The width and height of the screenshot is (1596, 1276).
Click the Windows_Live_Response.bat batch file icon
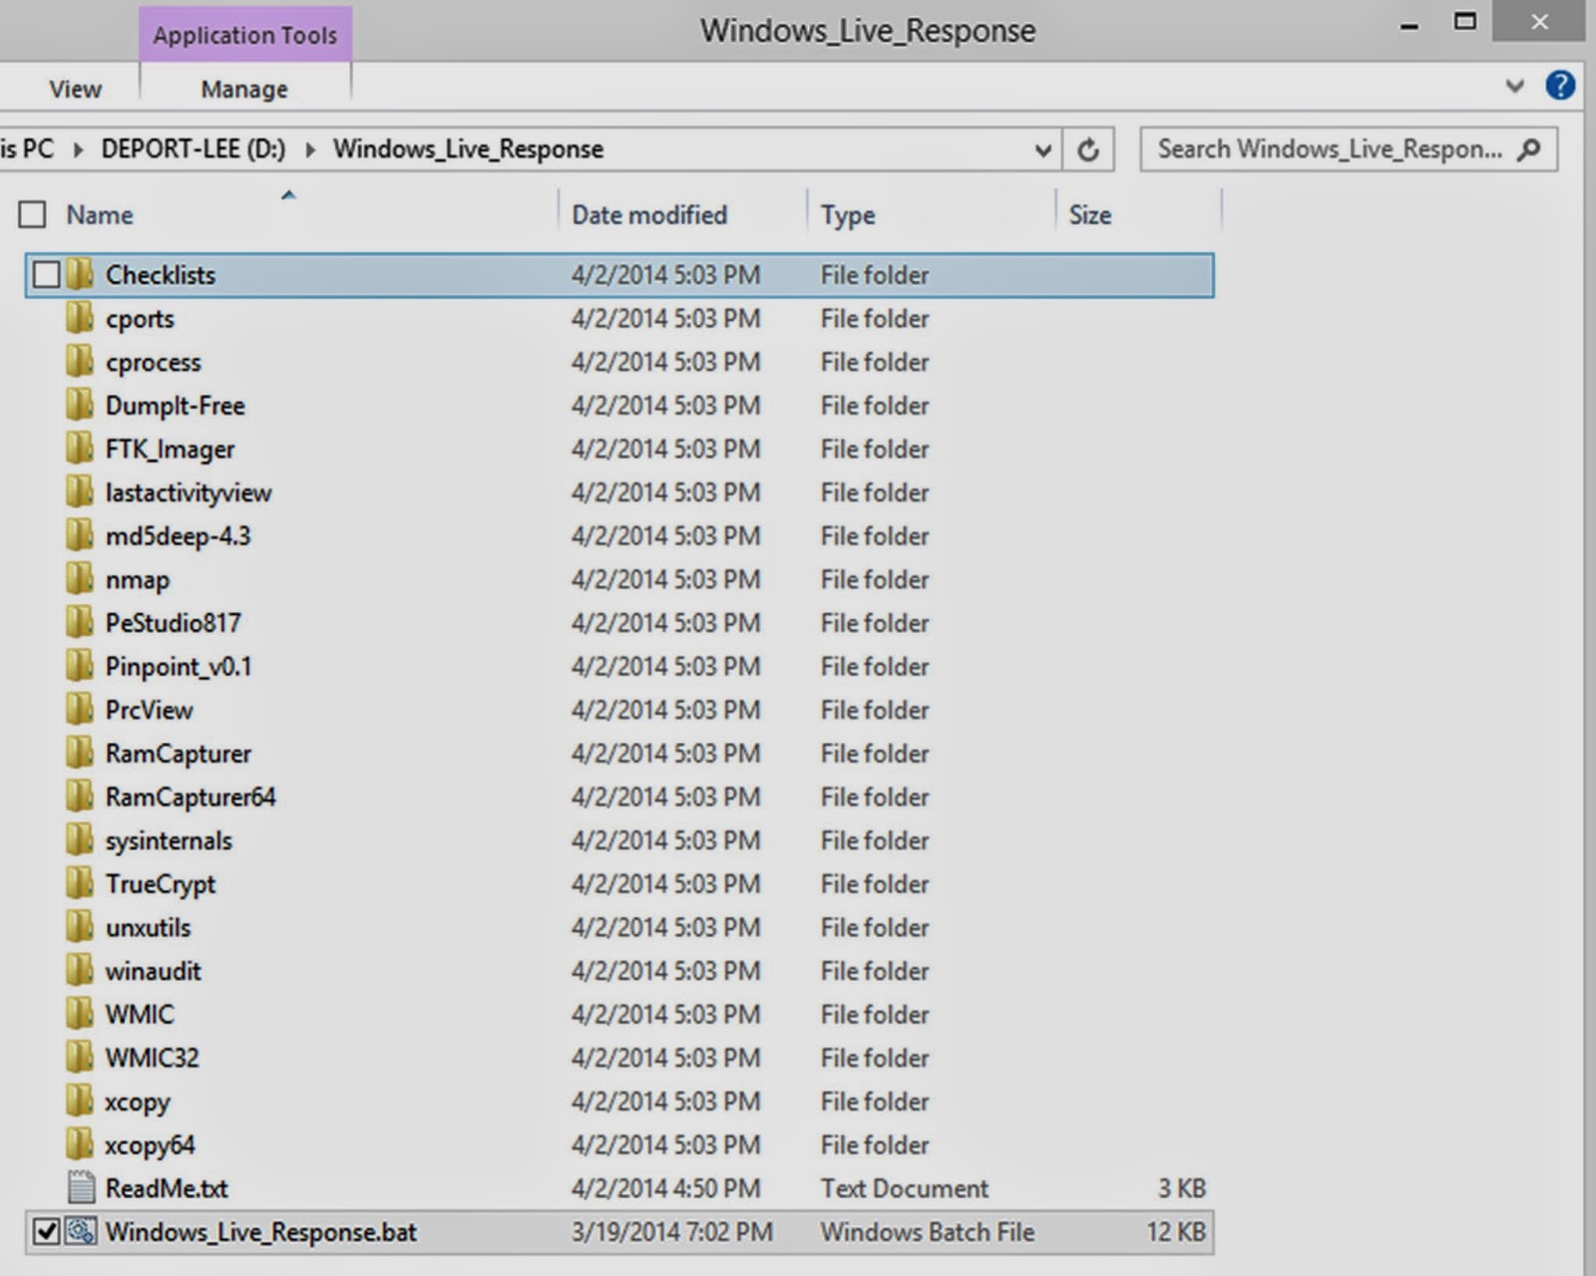coord(80,1232)
